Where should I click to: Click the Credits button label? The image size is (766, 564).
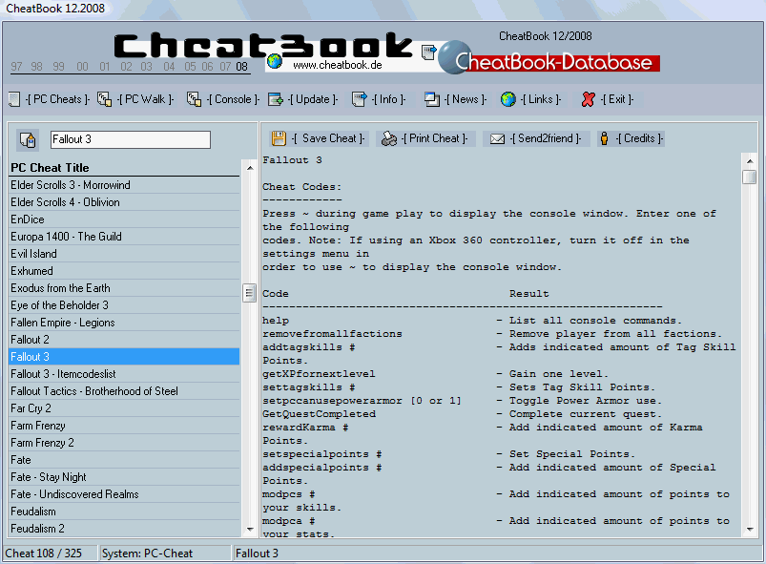[x=639, y=138]
